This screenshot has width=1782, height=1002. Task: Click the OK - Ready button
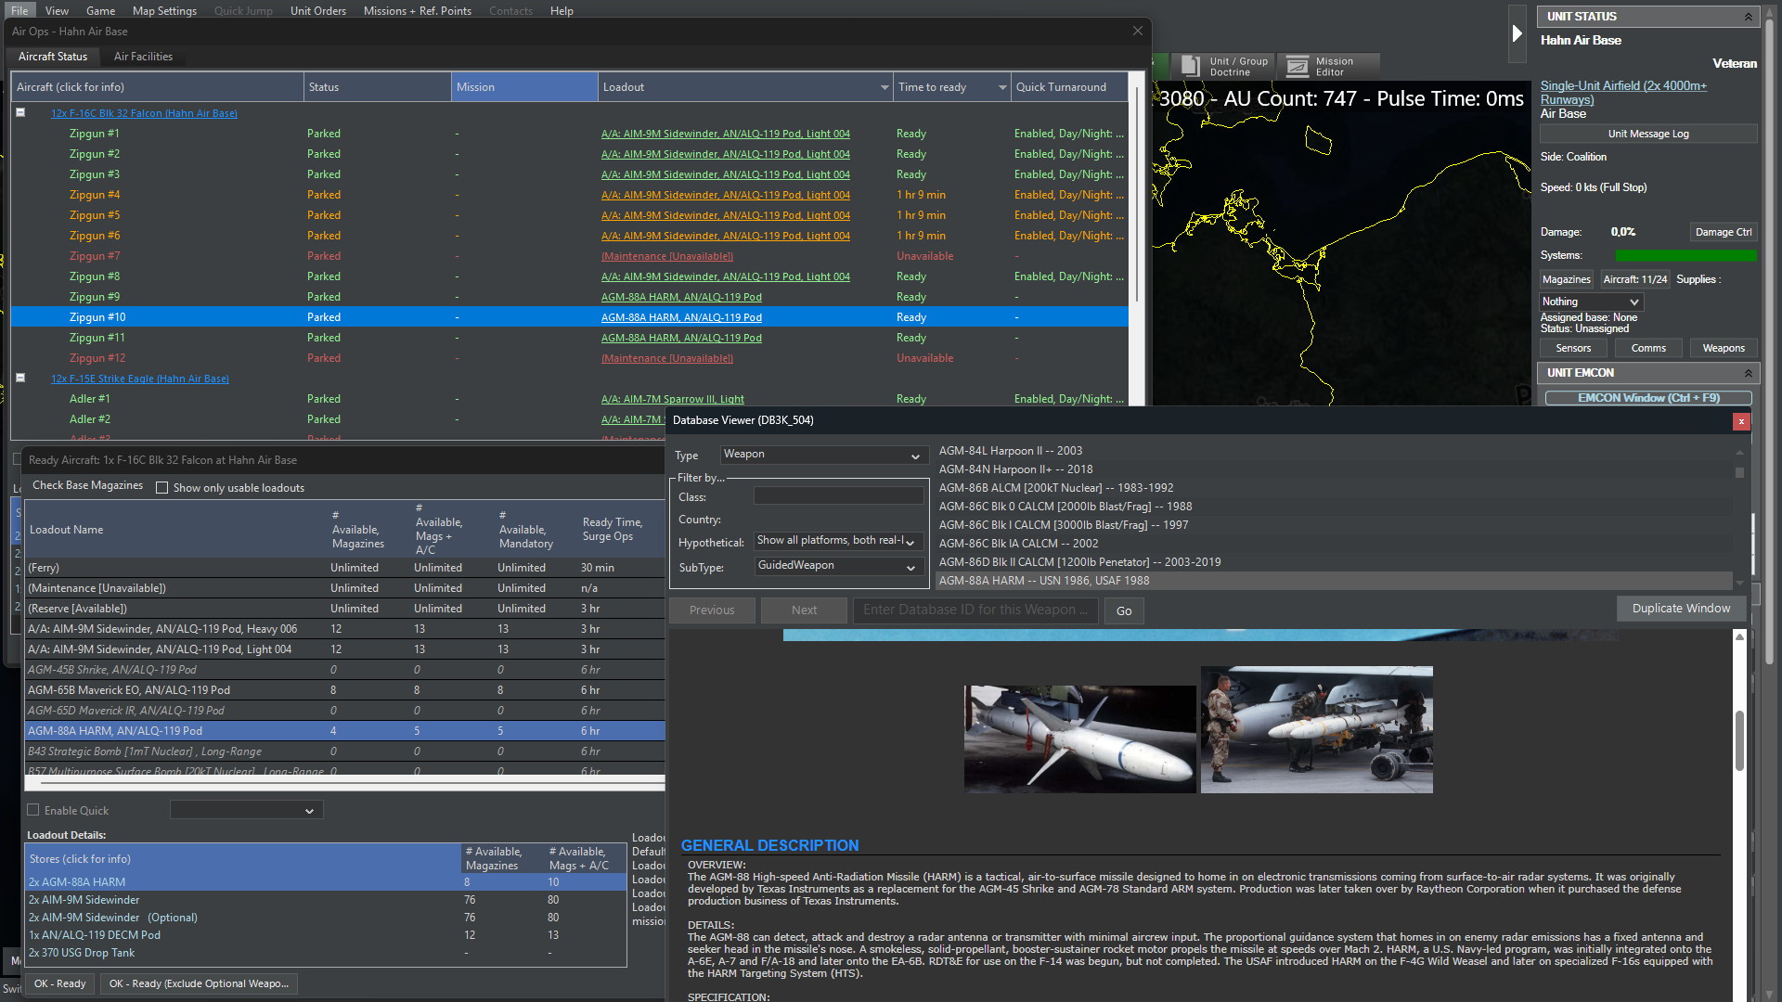click(59, 983)
